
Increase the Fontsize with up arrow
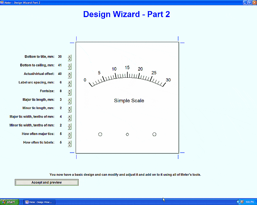pyautogui.click(x=69, y=91)
